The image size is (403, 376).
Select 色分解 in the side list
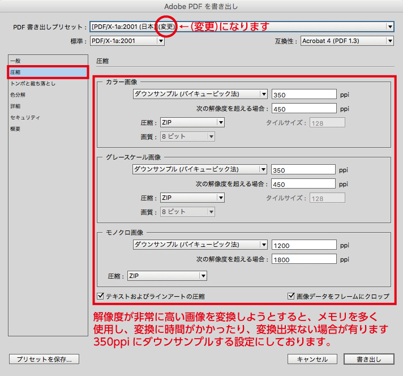[48, 95]
